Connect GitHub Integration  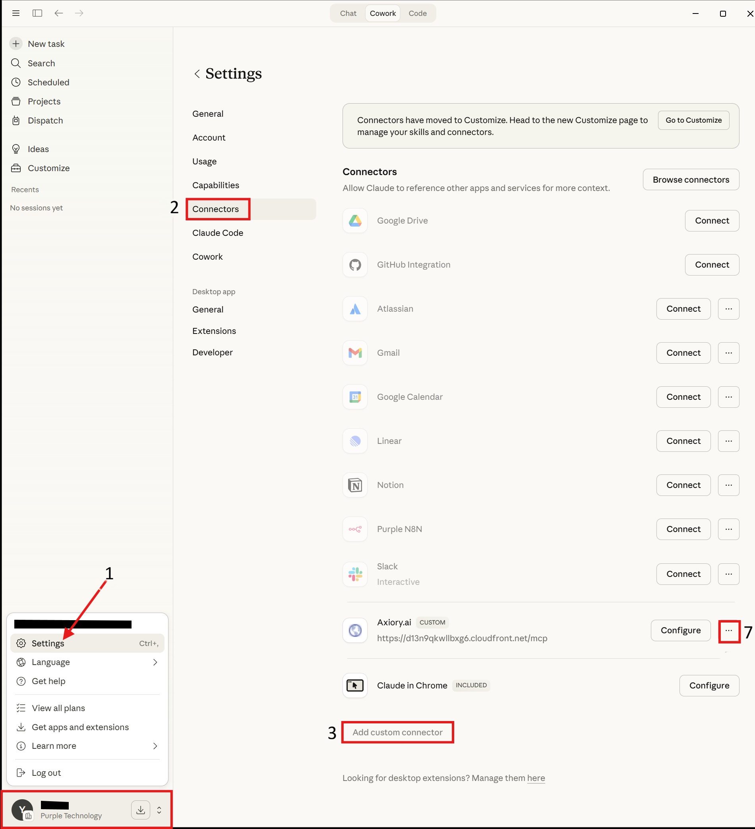(x=712, y=265)
